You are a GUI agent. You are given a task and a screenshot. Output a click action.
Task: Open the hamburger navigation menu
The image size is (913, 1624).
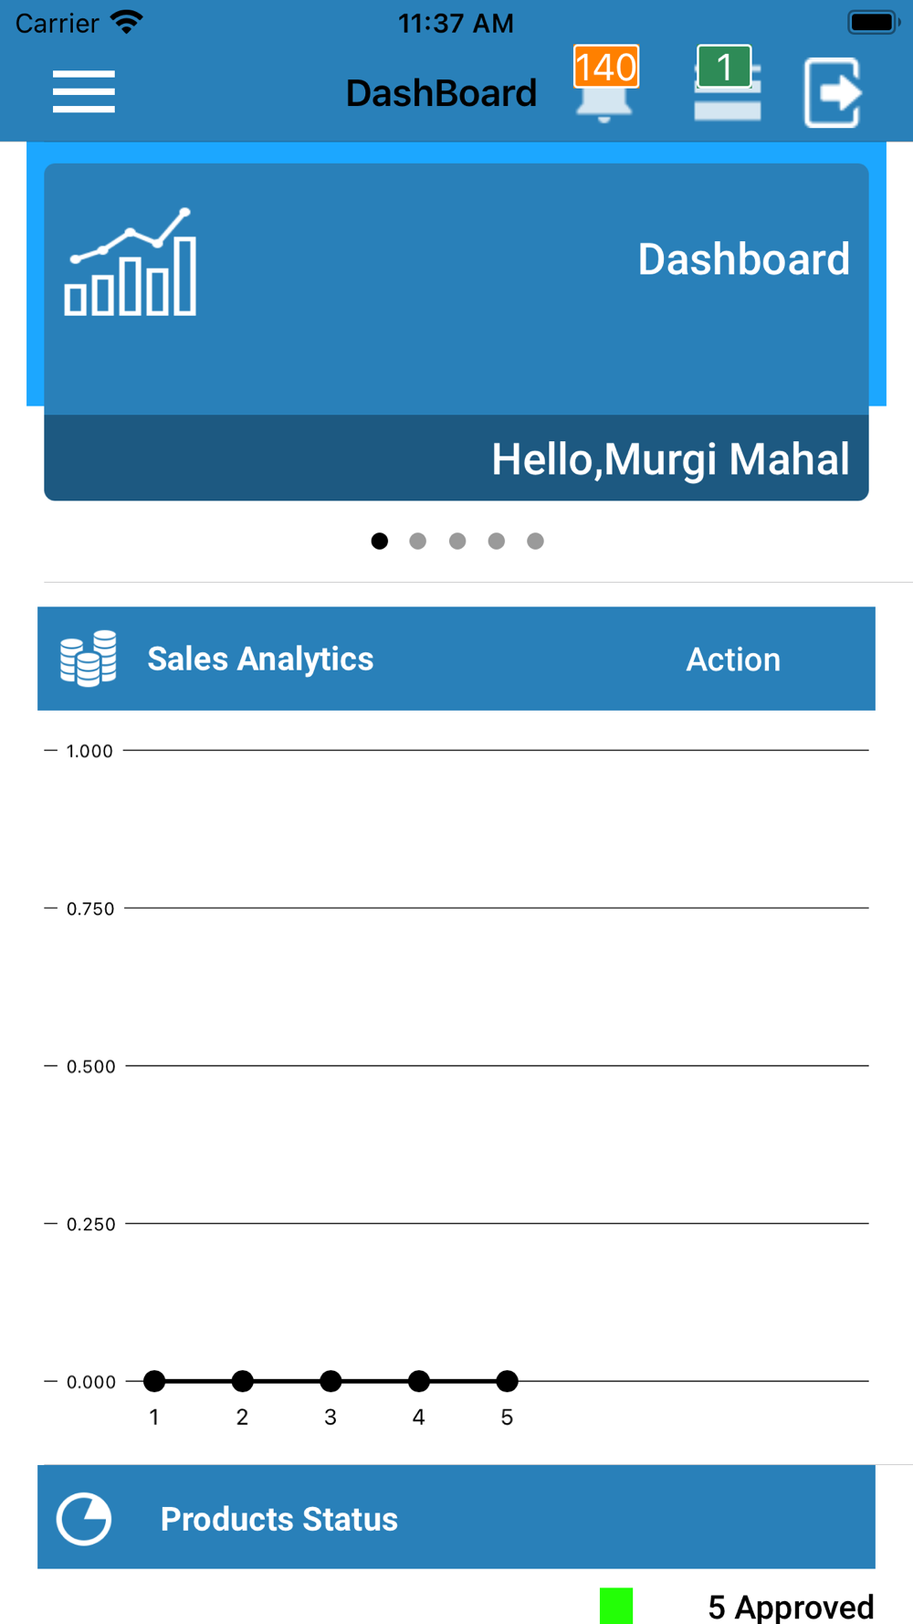pos(83,91)
